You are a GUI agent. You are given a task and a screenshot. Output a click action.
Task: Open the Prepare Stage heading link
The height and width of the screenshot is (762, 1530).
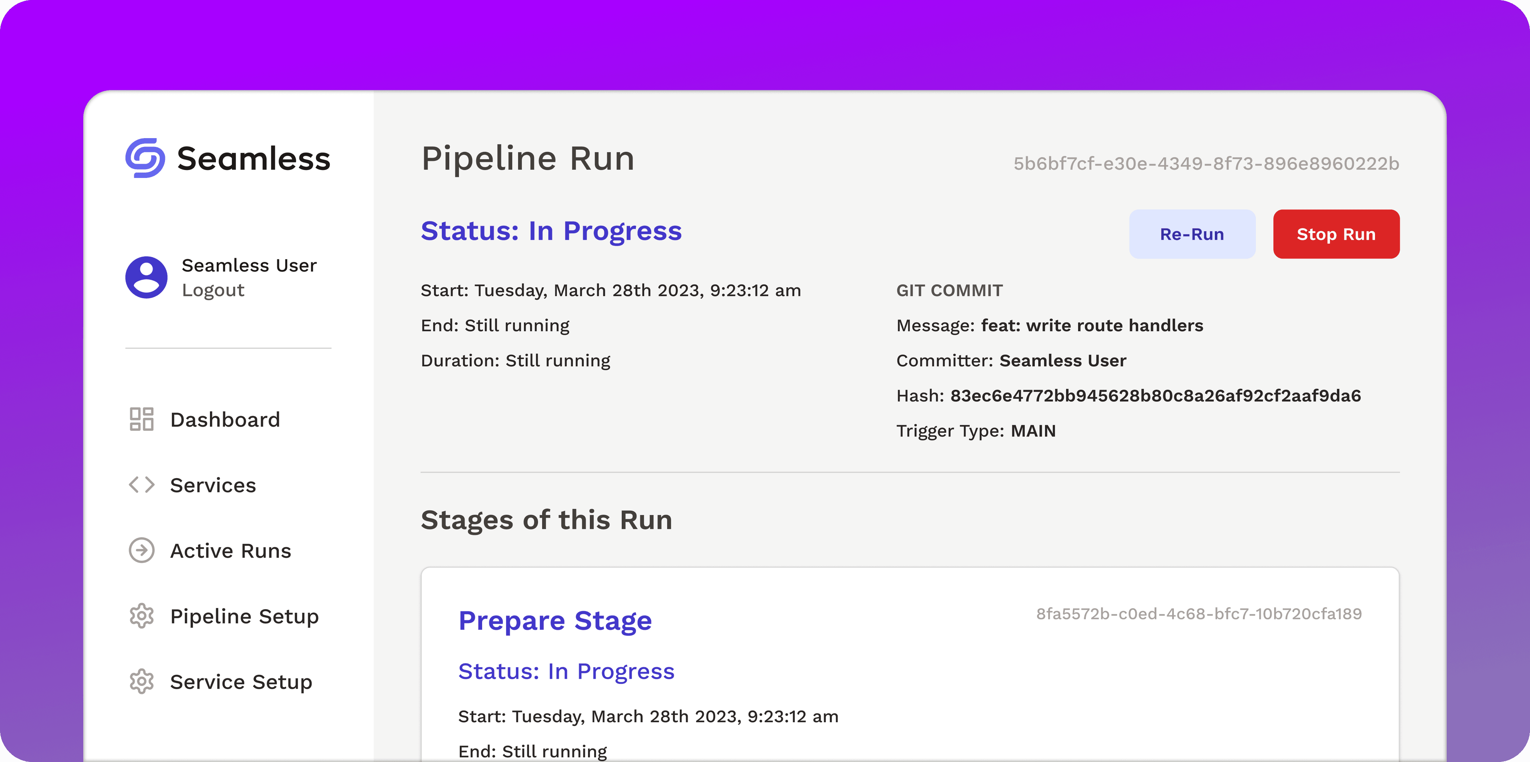[x=555, y=621]
